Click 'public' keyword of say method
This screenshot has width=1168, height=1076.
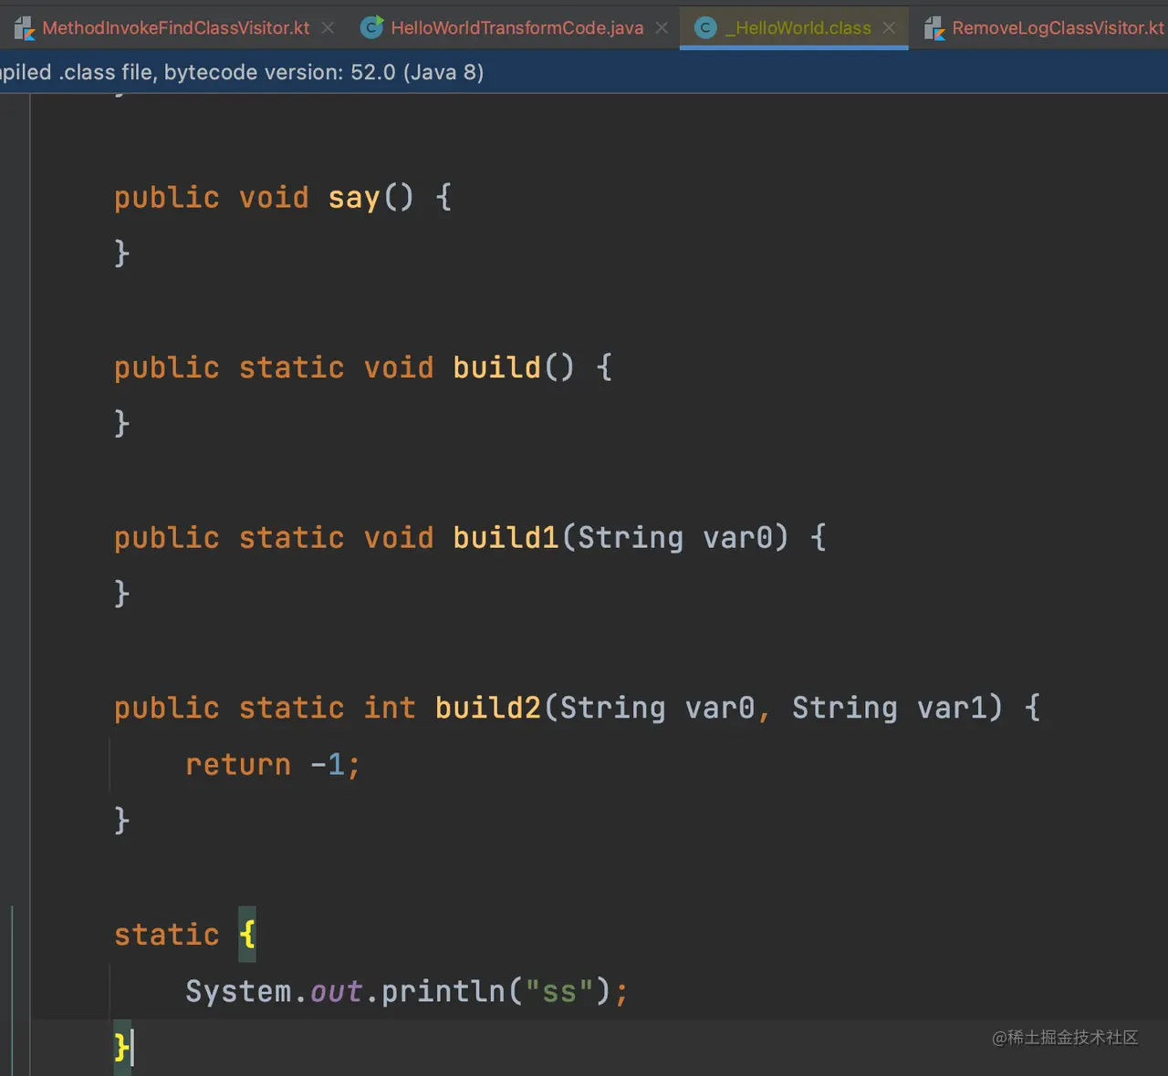167,197
